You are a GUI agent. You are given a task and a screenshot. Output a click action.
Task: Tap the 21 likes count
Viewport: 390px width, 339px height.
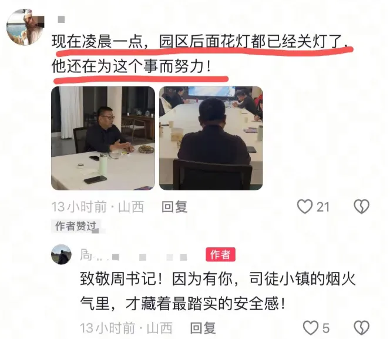pos(323,207)
